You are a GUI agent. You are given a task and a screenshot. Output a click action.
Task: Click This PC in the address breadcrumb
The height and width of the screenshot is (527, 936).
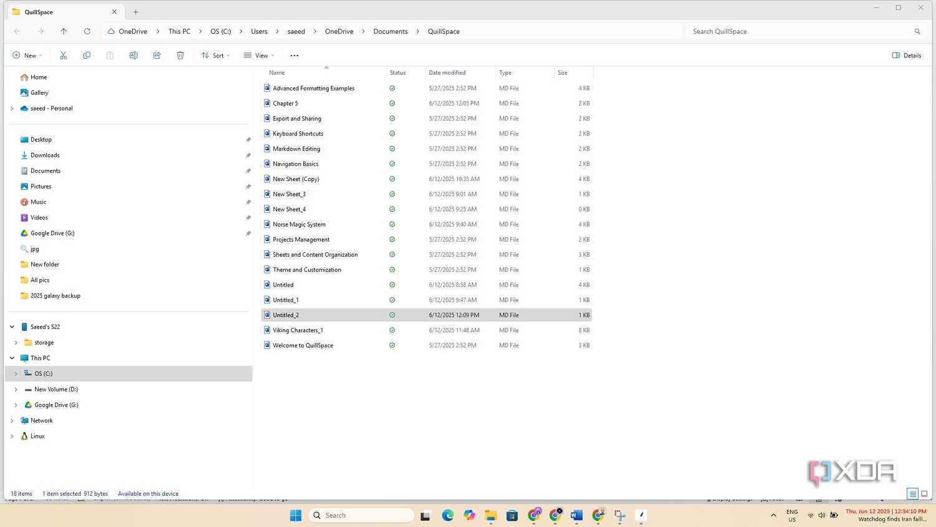[x=180, y=31]
